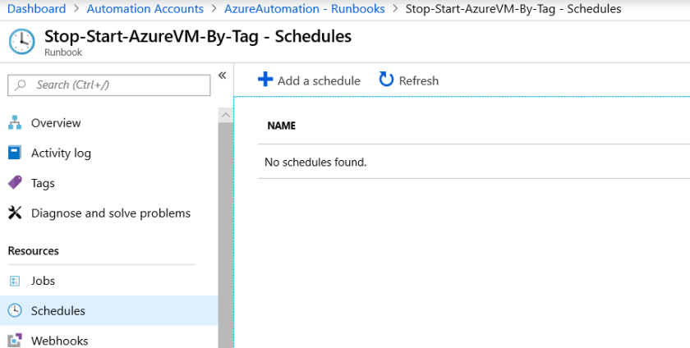Refresh the schedules list
Screen dimensions: 690x348
click(409, 80)
